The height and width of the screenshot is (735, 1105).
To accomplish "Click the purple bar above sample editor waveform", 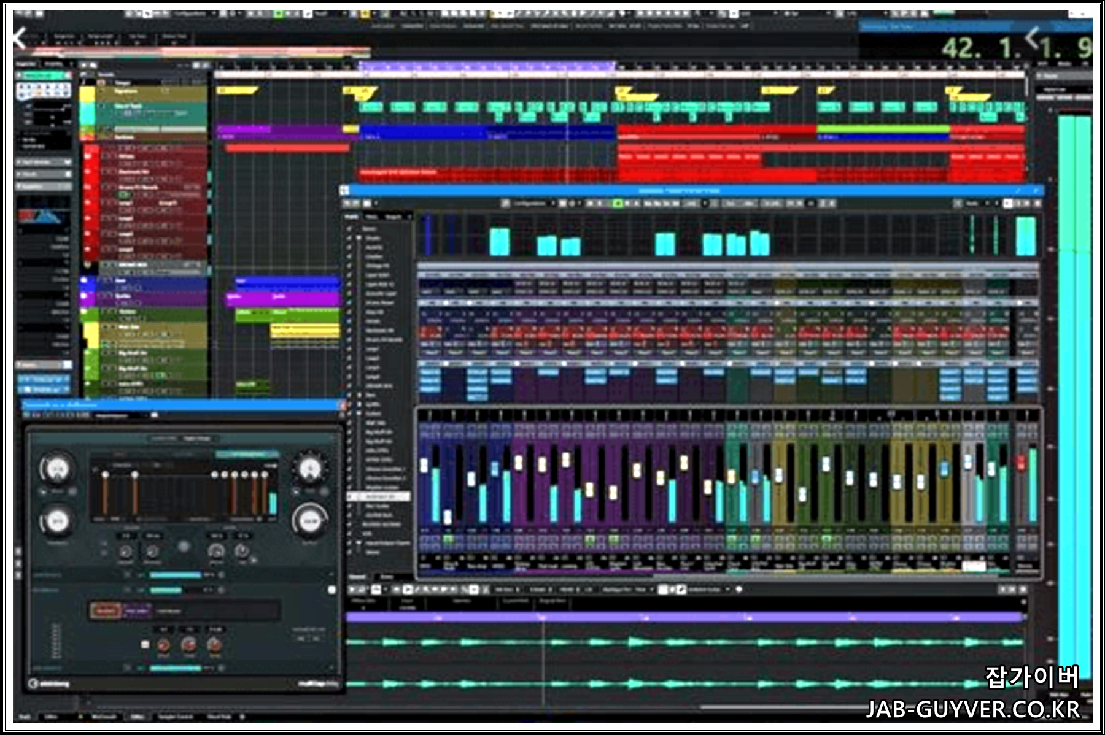I will coord(684,617).
